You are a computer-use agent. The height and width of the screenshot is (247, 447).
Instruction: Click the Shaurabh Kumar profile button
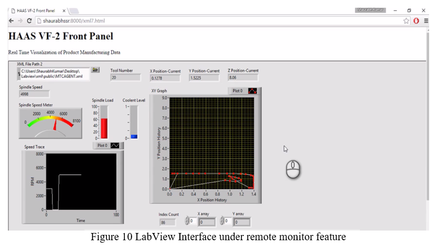370,10
